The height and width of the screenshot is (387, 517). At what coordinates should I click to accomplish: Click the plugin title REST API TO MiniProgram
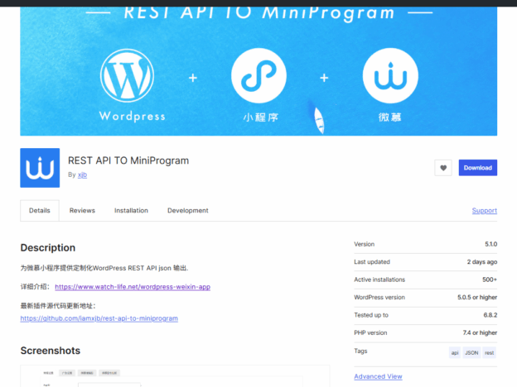[128, 160]
